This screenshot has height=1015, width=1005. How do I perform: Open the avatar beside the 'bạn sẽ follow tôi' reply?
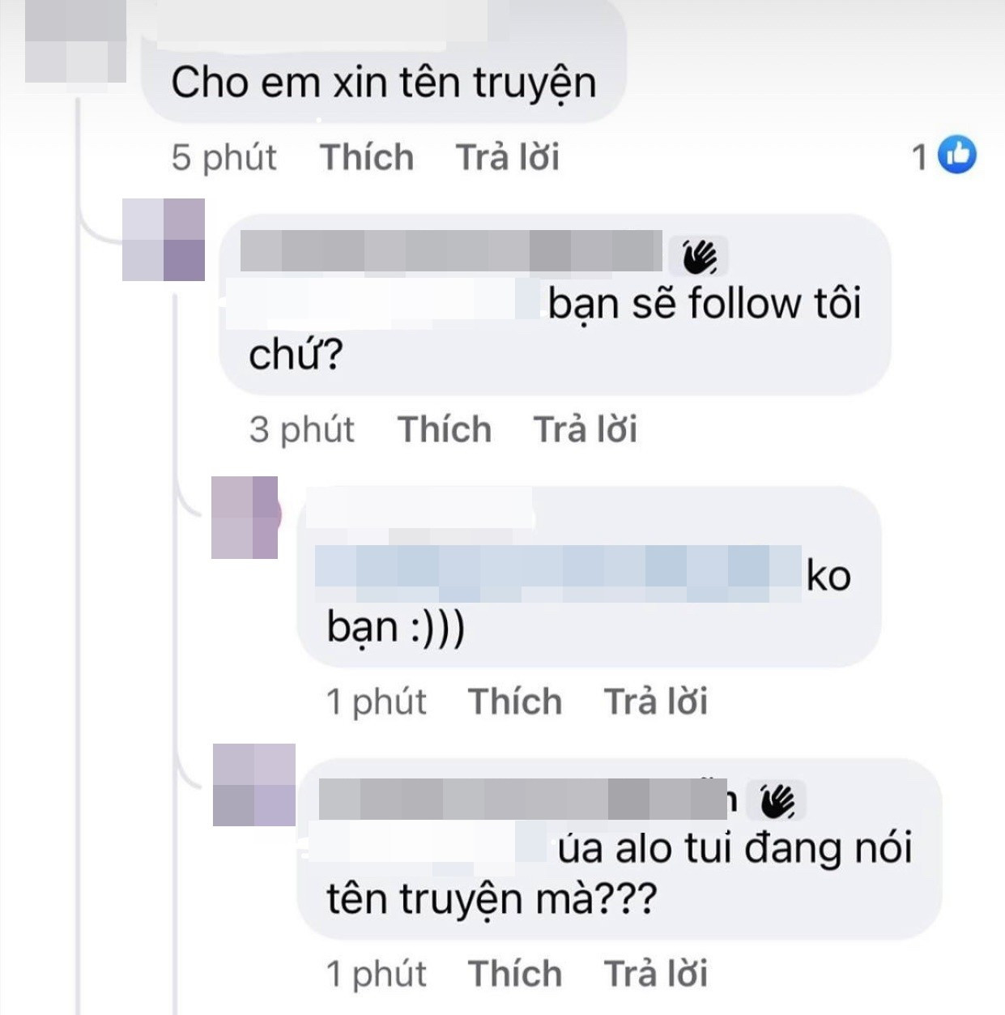164,240
